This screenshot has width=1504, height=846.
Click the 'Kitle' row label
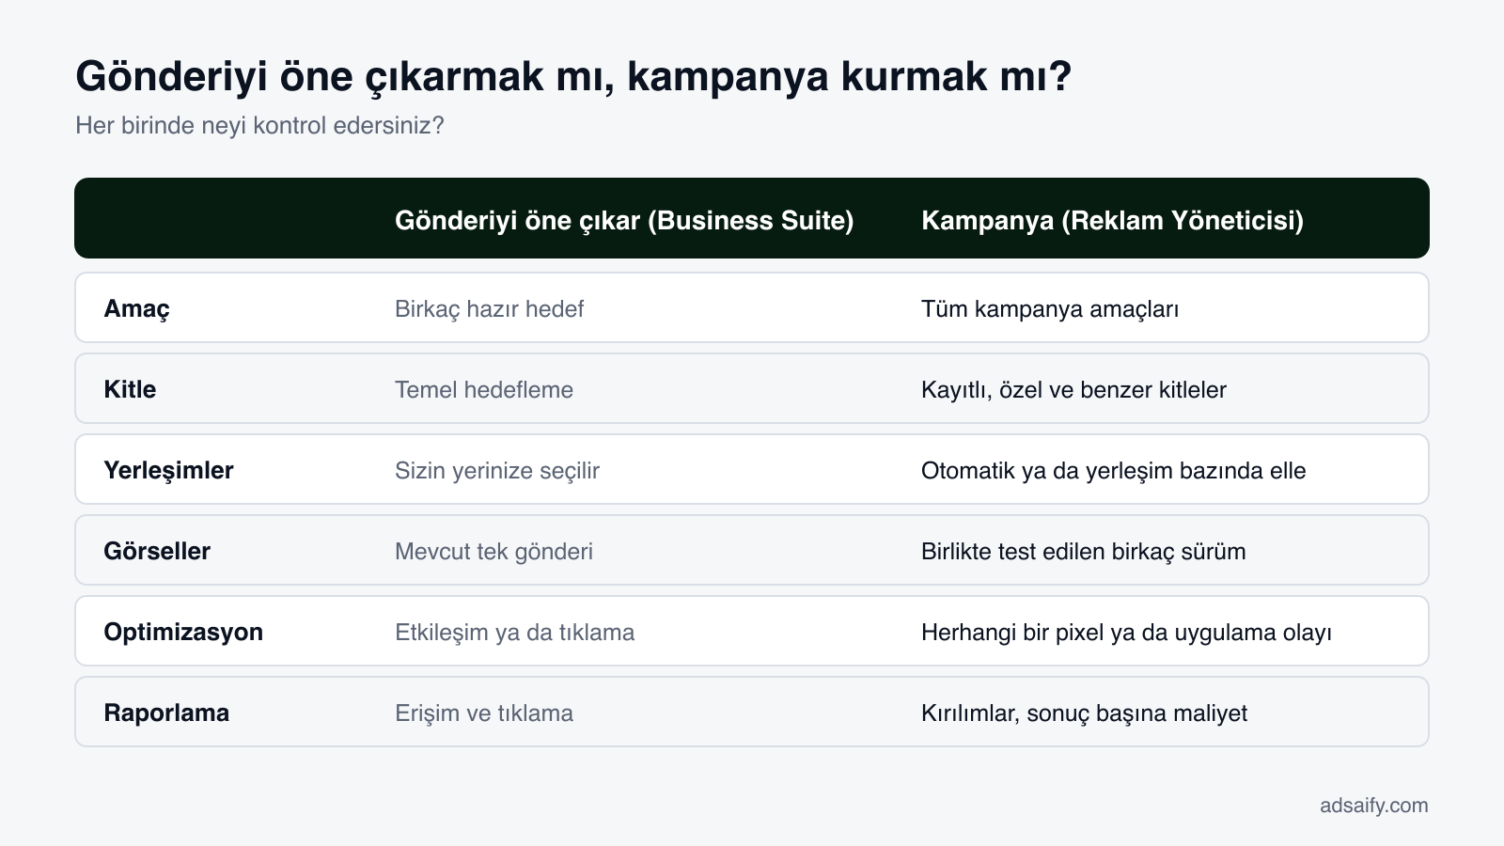click(x=130, y=389)
